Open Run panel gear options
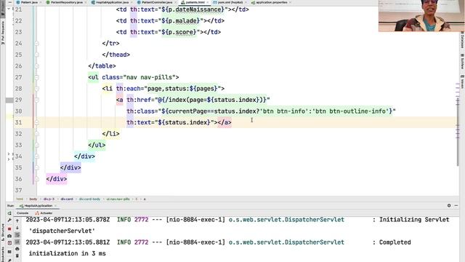The image size is (465, 262). [x=449, y=205]
